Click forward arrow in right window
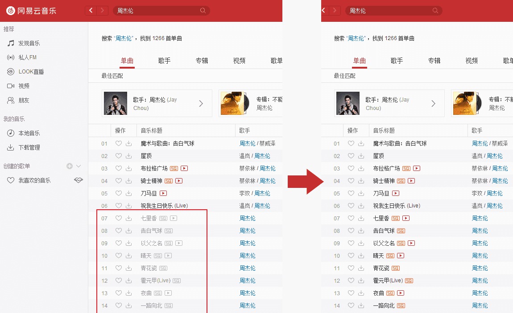 coord(335,10)
